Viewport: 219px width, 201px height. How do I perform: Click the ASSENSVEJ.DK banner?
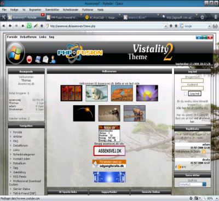click(x=109, y=151)
